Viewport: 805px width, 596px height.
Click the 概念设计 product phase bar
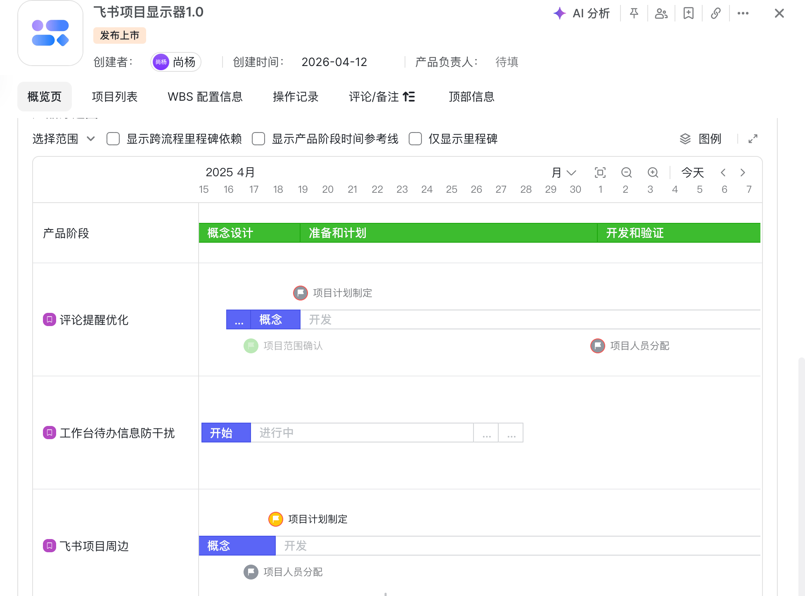tap(249, 233)
